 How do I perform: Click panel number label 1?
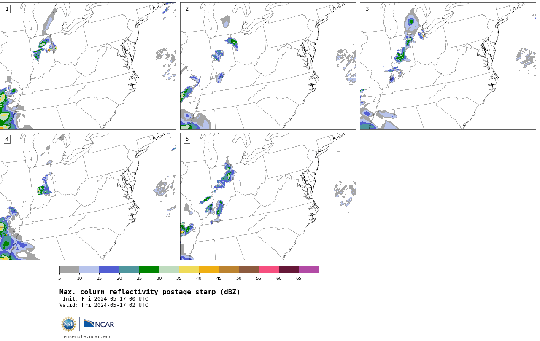coord(7,9)
